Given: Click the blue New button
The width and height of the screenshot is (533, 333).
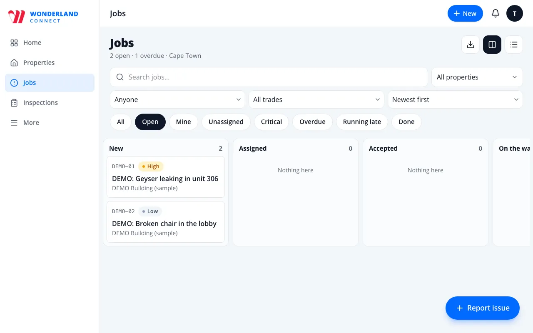Looking at the screenshot, I should click(465, 13).
